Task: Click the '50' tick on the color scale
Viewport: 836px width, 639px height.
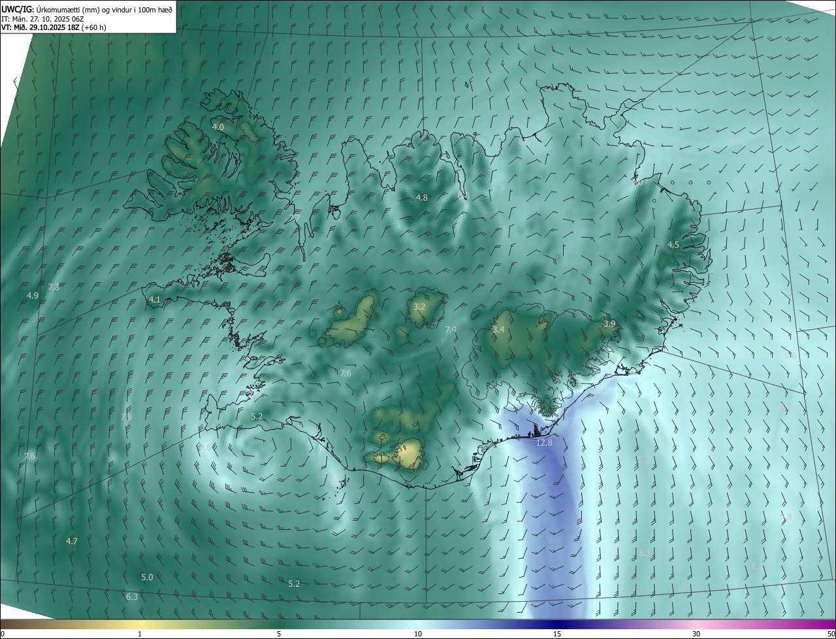Action: [830, 634]
